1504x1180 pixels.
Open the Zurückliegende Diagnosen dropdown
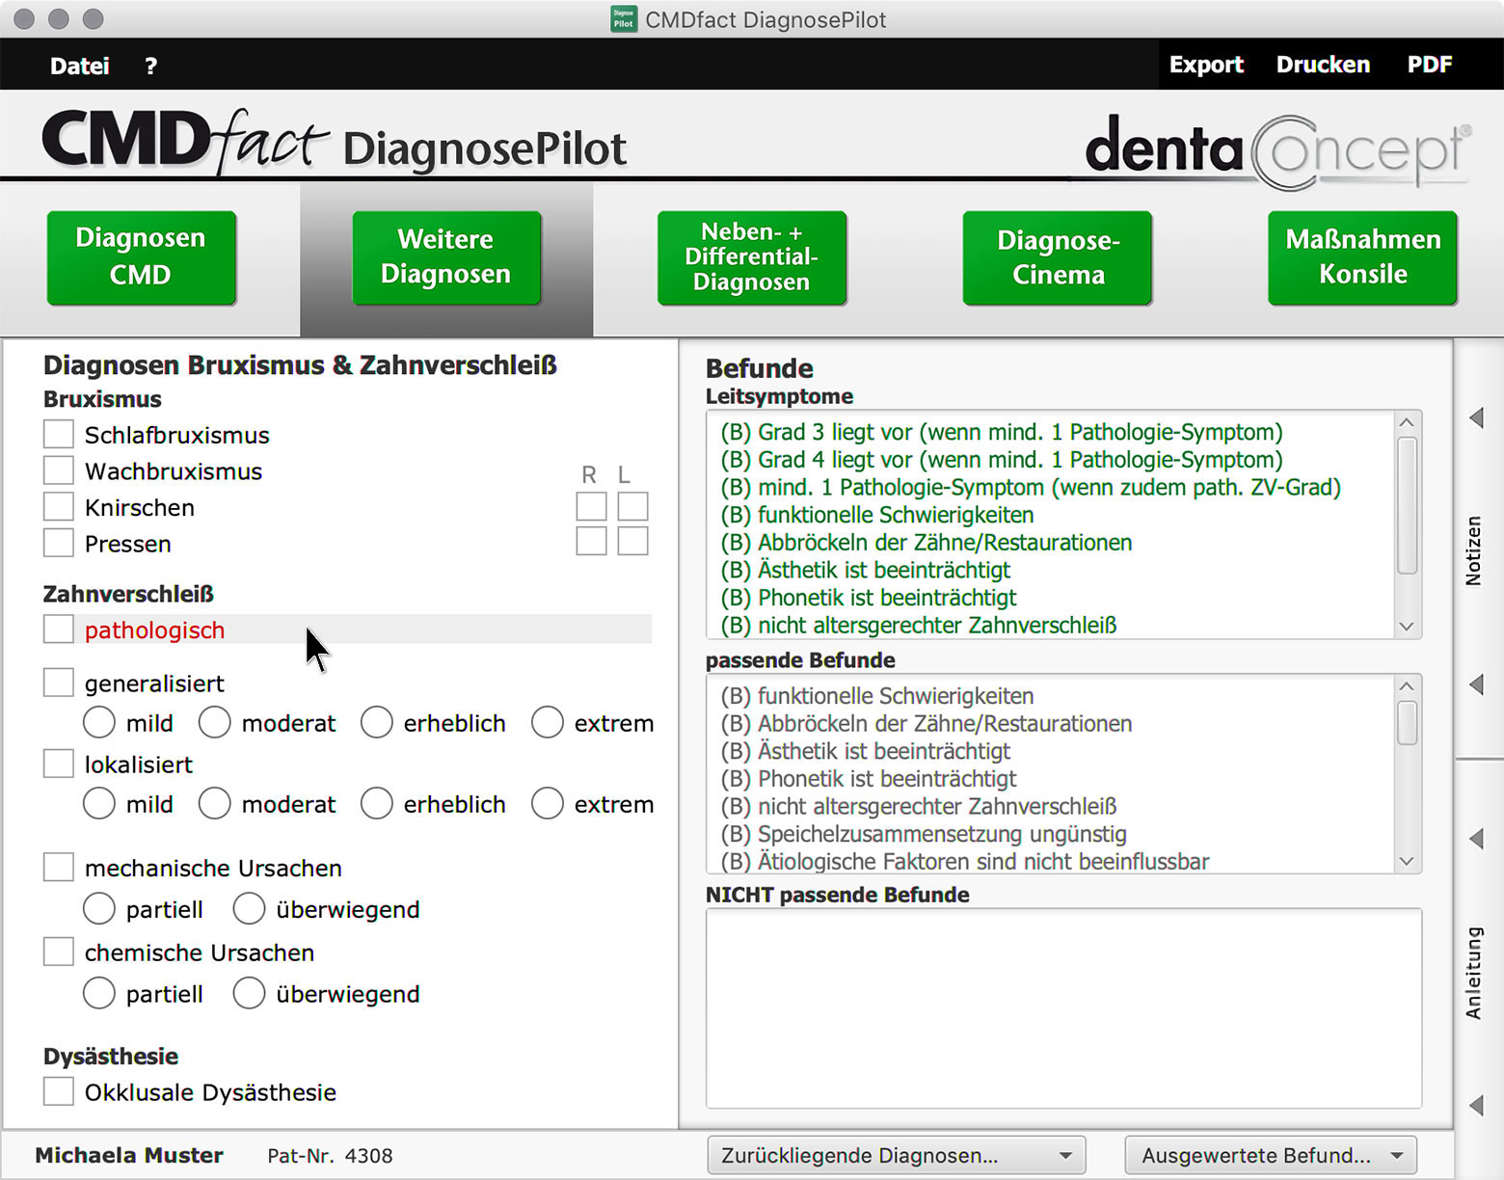pyautogui.click(x=897, y=1155)
